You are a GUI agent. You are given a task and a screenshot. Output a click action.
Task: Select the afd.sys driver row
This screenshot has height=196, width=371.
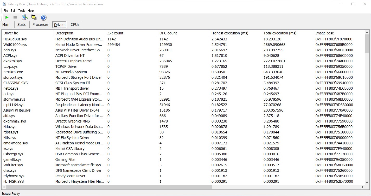[183, 116]
